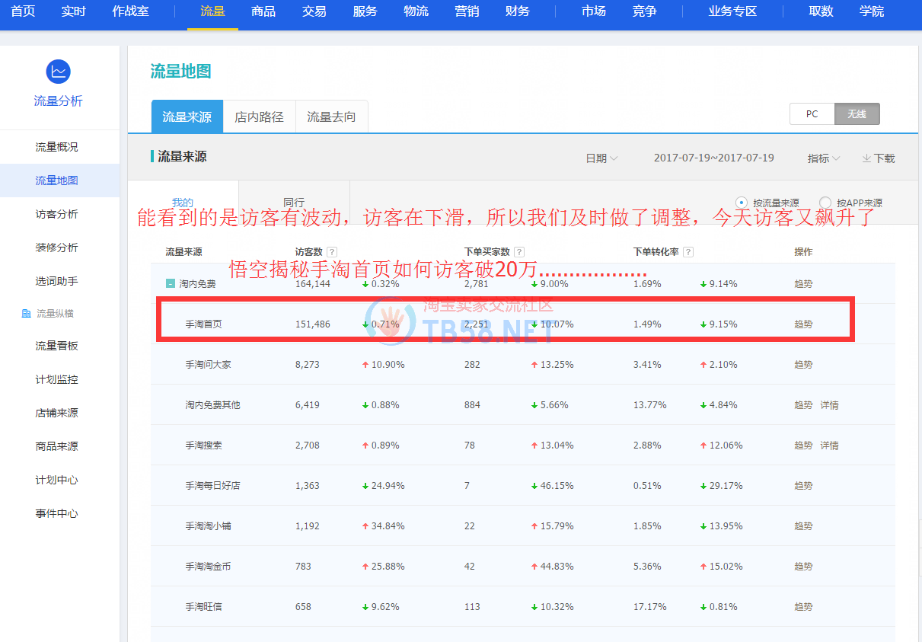Click help icon next to 下单买家数
The height and width of the screenshot is (642, 922).
coord(519,252)
